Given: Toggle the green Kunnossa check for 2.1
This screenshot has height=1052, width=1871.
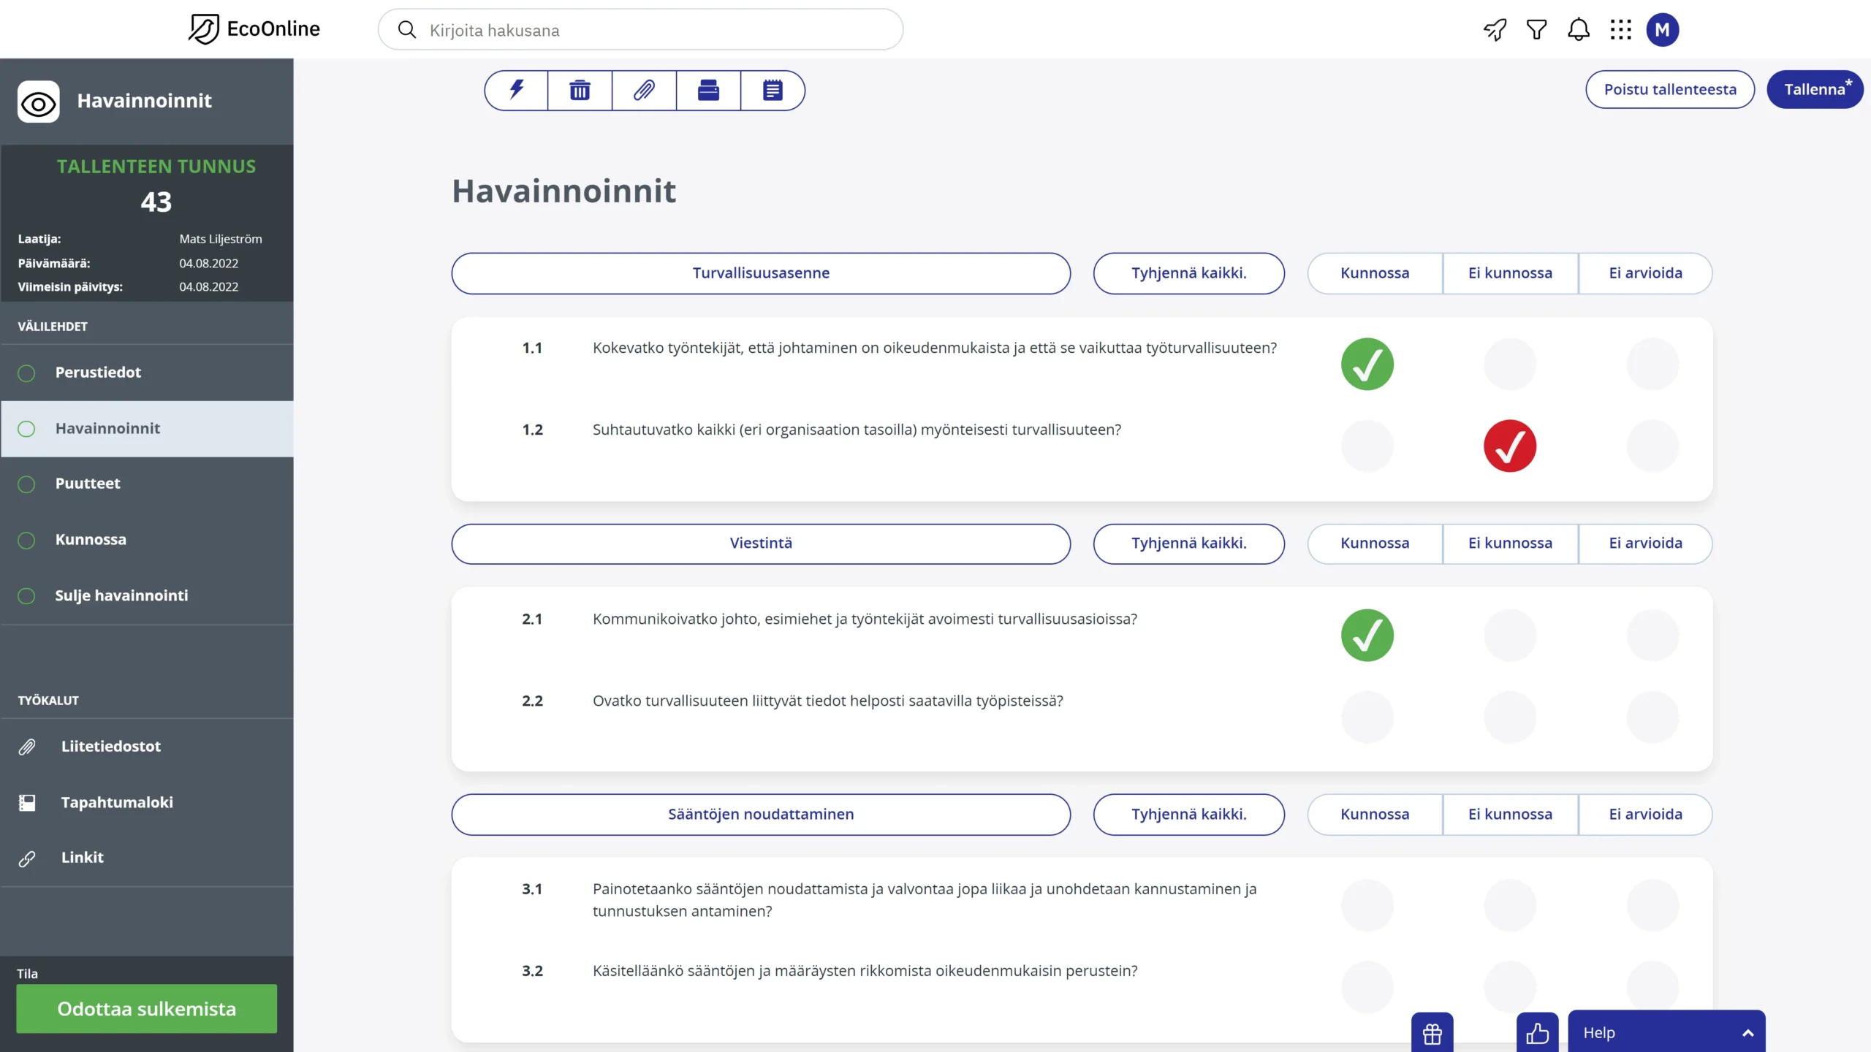Looking at the screenshot, I should (1367, 635).
